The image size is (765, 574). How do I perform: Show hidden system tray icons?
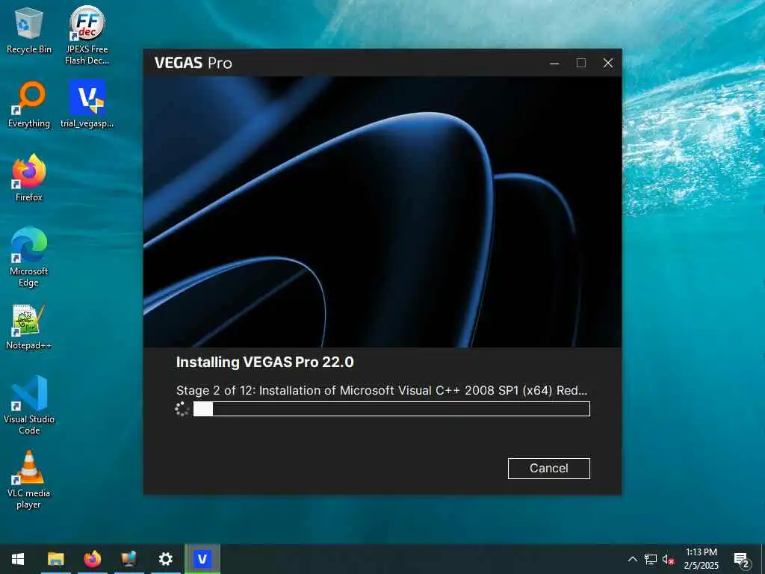pos(632,559)
